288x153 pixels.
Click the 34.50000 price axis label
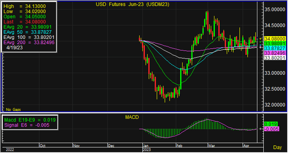(275, 25)
